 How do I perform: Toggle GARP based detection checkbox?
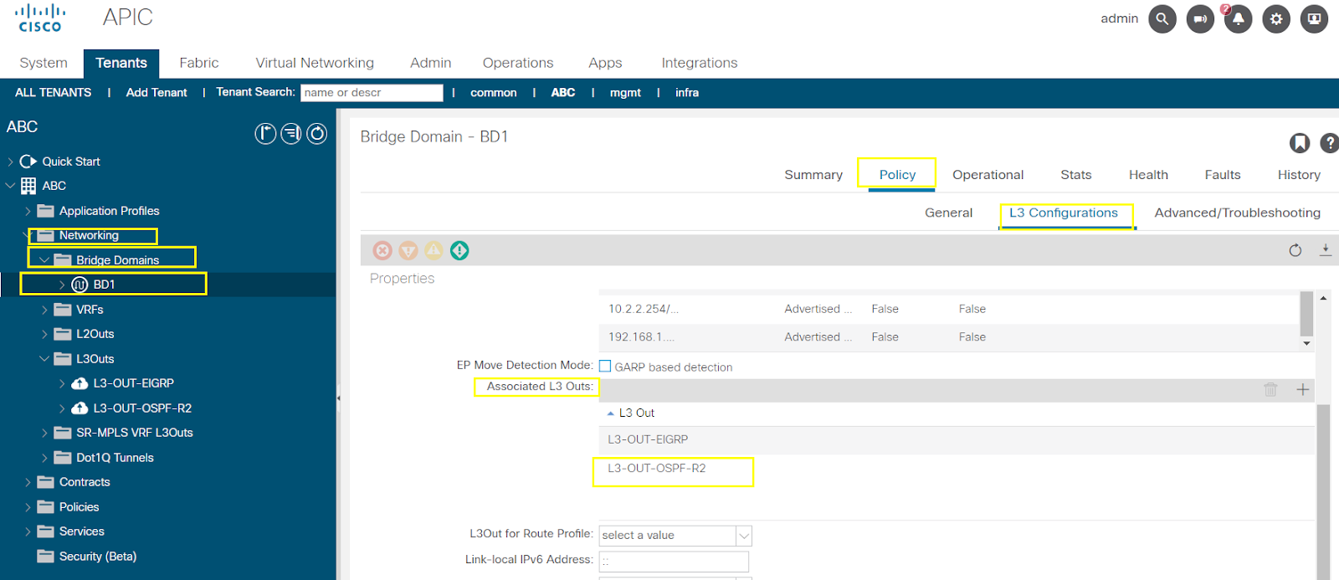click(x=605, y=366)
